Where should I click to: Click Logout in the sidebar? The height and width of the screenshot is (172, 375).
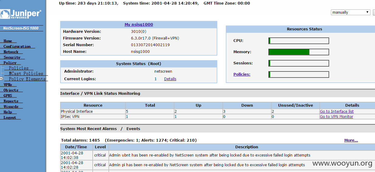(x=10, y=118)
